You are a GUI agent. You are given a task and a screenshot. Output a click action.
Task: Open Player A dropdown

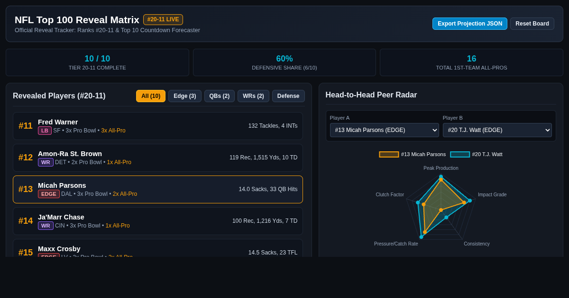[384, 130]
